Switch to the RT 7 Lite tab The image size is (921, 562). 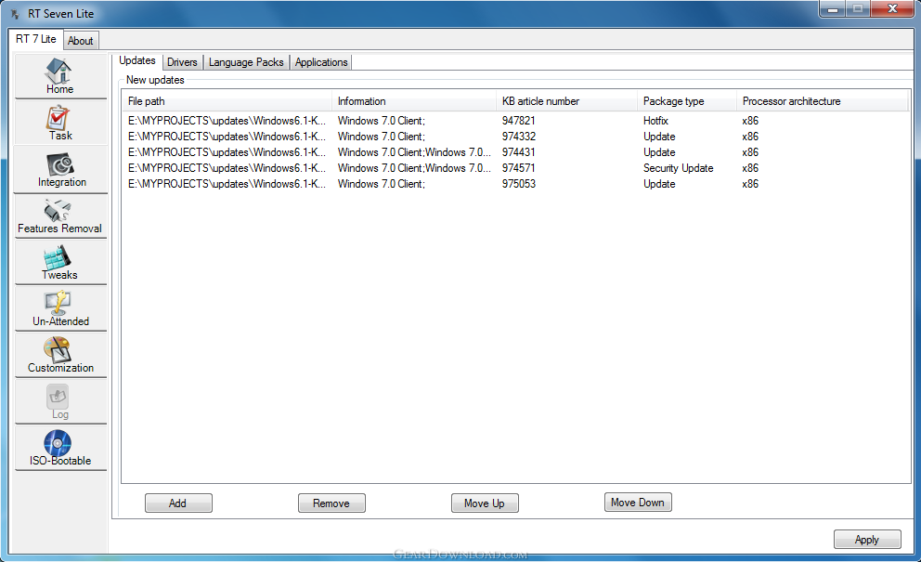(35, 39)
